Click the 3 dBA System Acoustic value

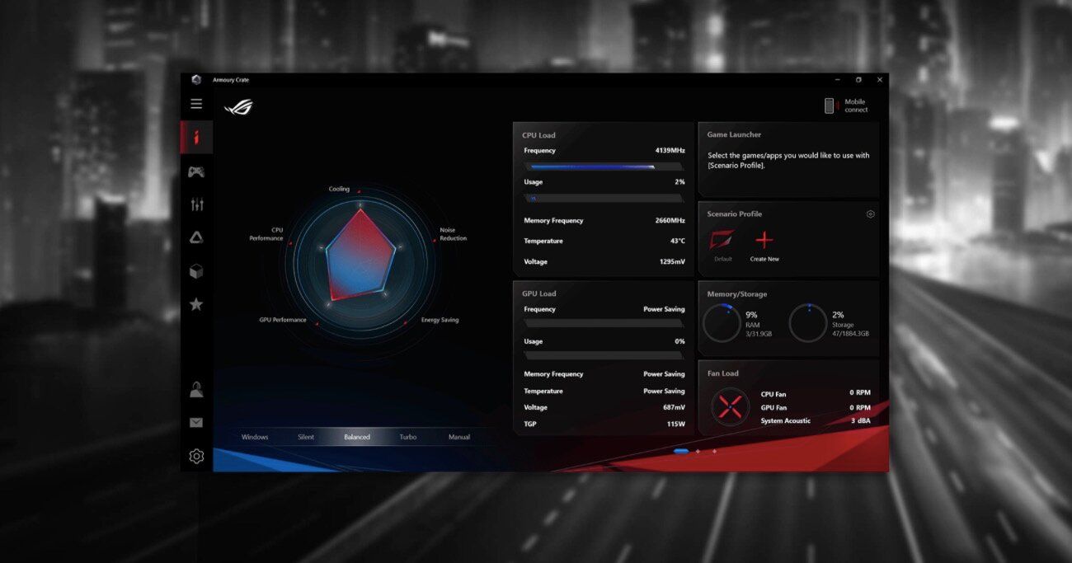pyautogui.click(x=860, y=421)
